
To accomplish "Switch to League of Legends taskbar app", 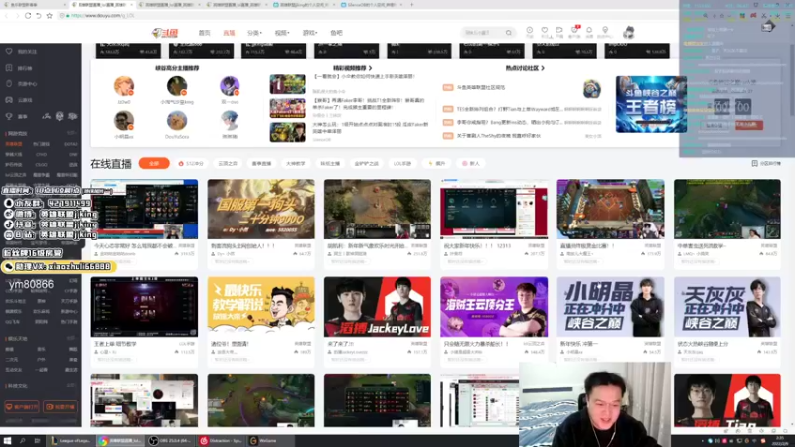I will [x=71, y=441].
